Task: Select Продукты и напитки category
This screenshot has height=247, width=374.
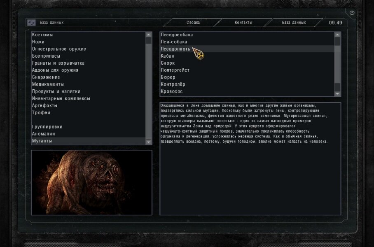Action: (x=88, y=91)
